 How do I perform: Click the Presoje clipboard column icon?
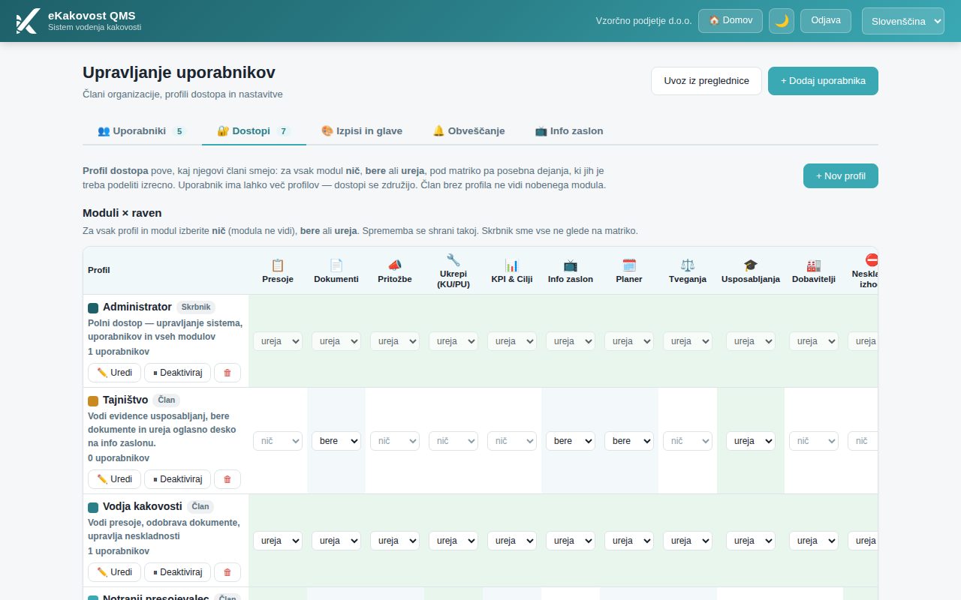(278, 265)
